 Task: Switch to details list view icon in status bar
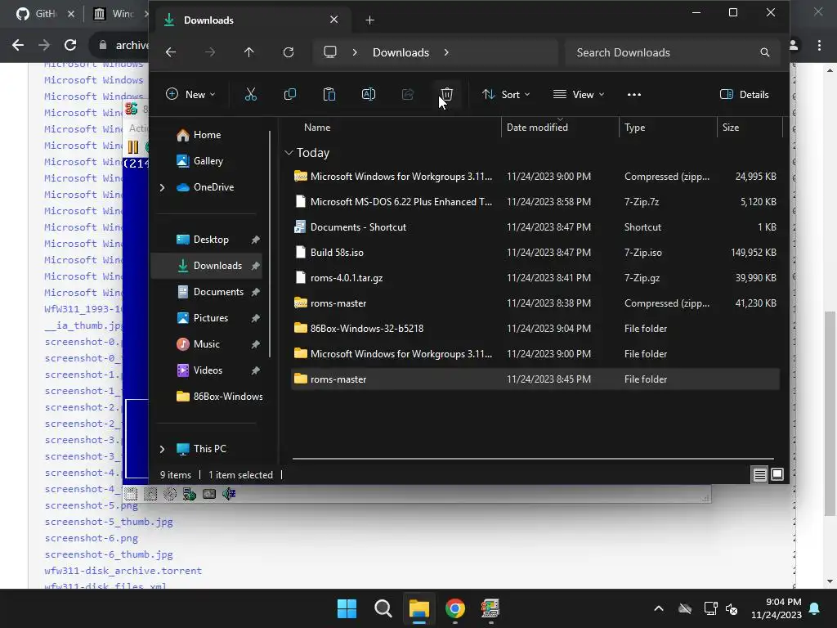point(759,474)
